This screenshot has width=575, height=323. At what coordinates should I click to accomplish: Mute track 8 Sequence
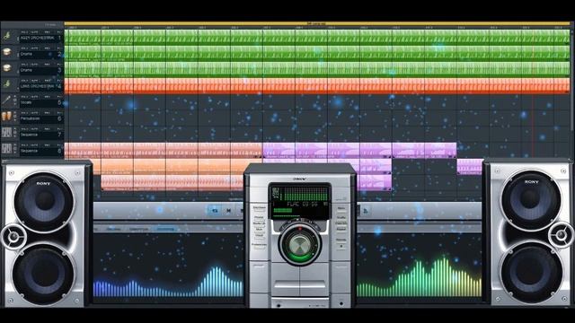34,145
